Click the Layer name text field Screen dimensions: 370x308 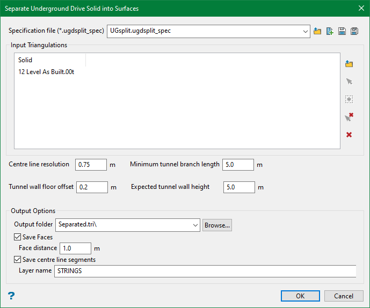pos(205,271)
